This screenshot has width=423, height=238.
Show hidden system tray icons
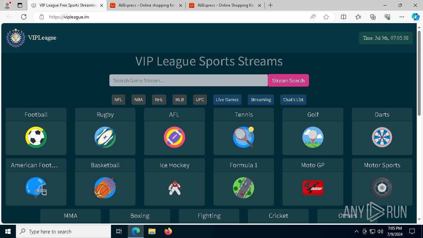coord(356,231)
